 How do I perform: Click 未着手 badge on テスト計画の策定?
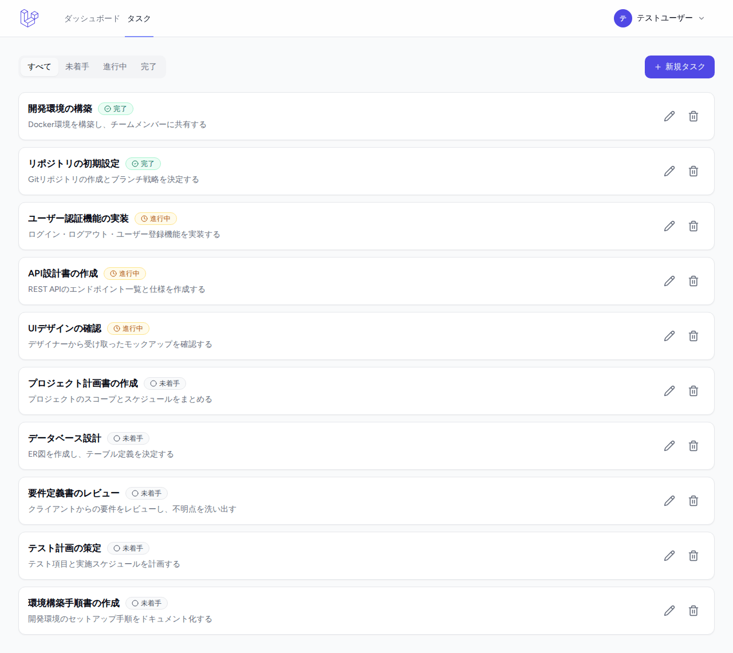click(x=128, y=548)
